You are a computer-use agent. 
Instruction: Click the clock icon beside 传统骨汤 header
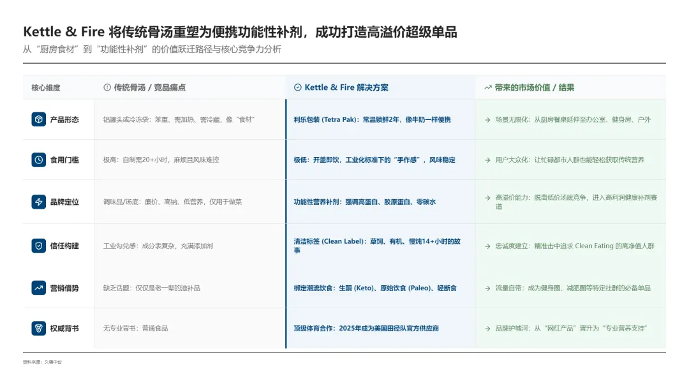click(x=106, y=87)
